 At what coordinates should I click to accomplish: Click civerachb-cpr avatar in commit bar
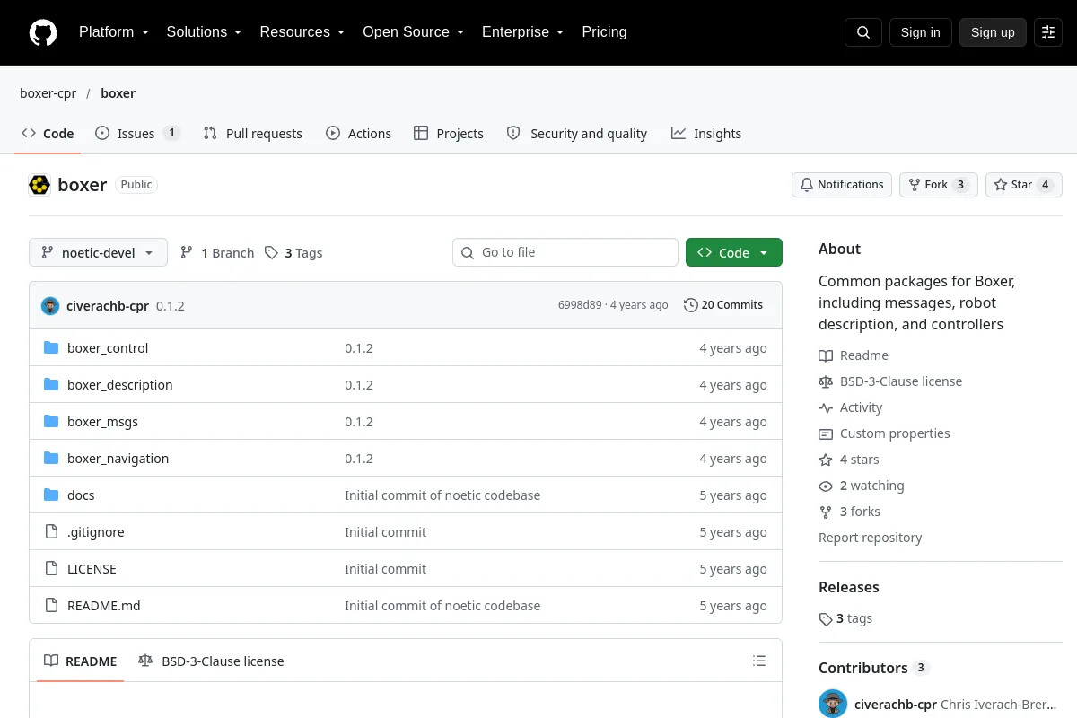click(x=50, y=305)
